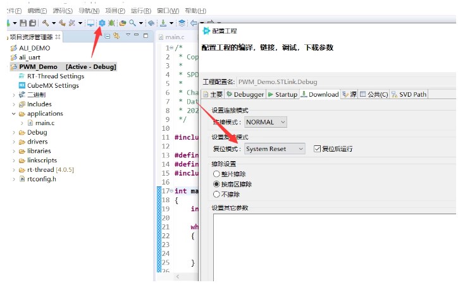458x285 pixels.
Task: Start debugging with the green bug icon
Action: pyautogui.click(x=111, y=23)
